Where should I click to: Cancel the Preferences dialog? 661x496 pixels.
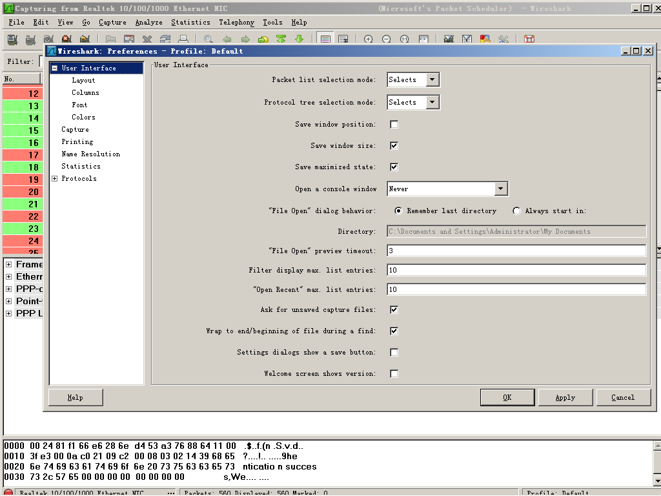(x=623, y=397)
